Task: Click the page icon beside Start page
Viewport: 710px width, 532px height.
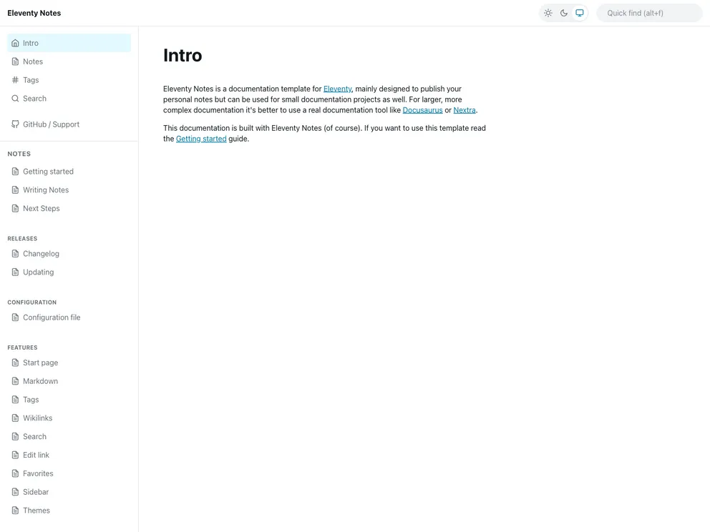Action: point(16,363)
